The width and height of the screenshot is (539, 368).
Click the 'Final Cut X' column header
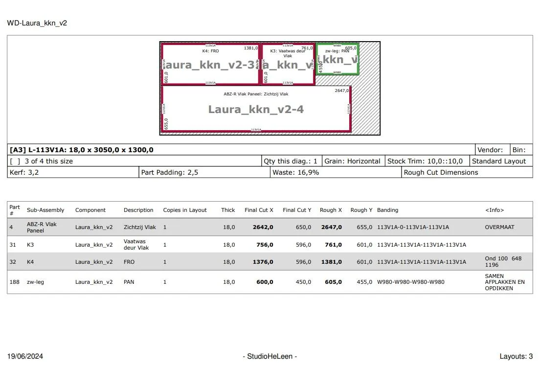(x=259, y=210)
